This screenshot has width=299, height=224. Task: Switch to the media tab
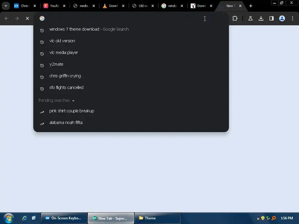pos(84,6)
